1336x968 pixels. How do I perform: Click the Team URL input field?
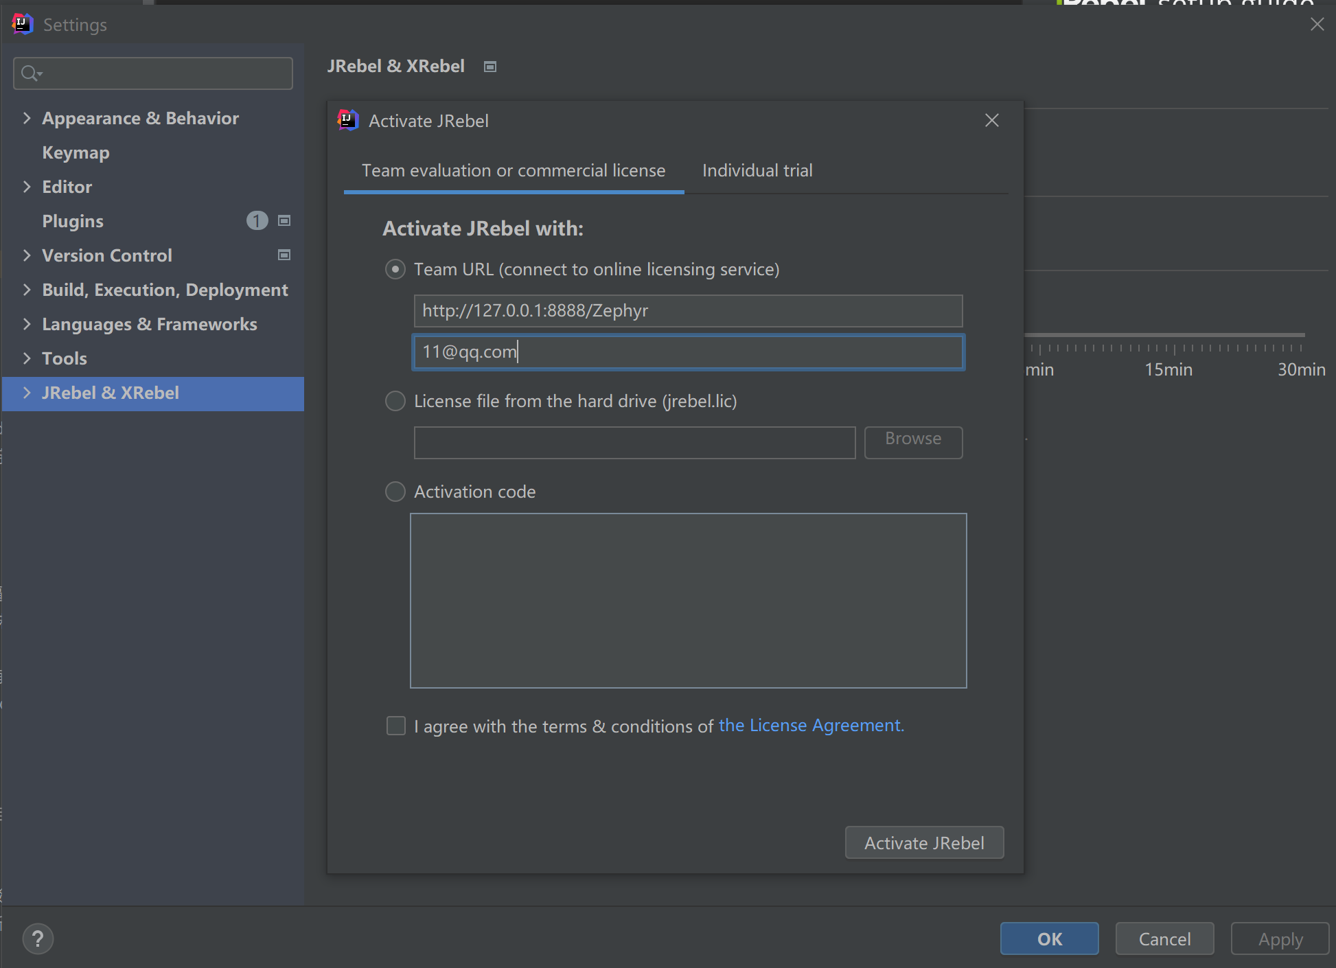point(688,310)
